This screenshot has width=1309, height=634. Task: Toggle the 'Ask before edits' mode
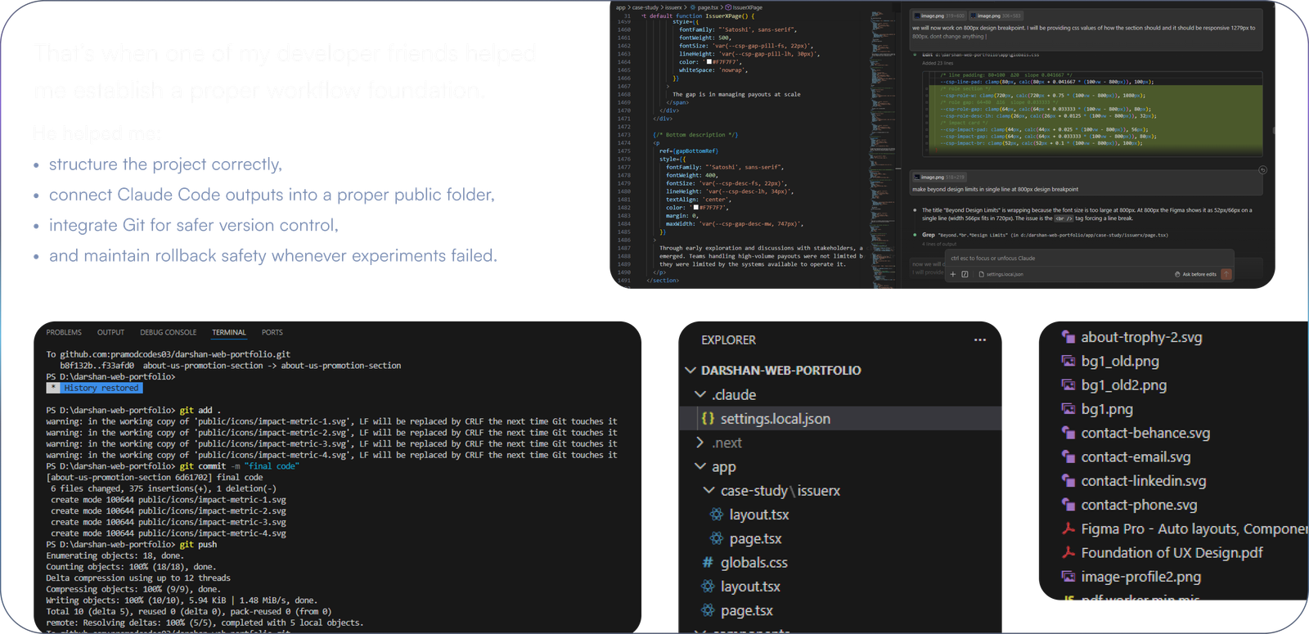(x=1195, y=274)
